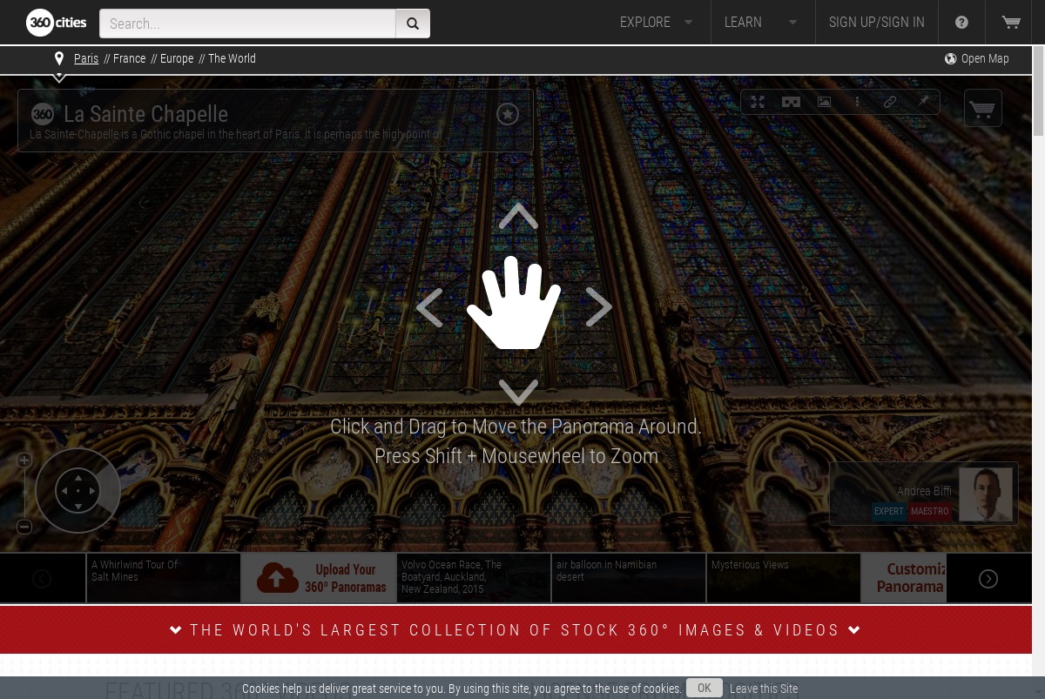The image size is (1045, 699).
Task: Toggle the favorite star for La Sainte Chapelle
Action: 508,114
